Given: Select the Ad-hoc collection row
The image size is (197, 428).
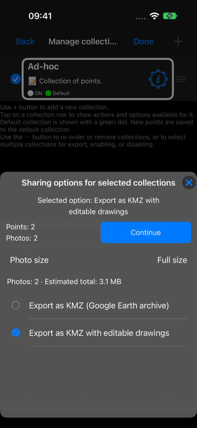Looking at the screenshot, I should (98, 79).
